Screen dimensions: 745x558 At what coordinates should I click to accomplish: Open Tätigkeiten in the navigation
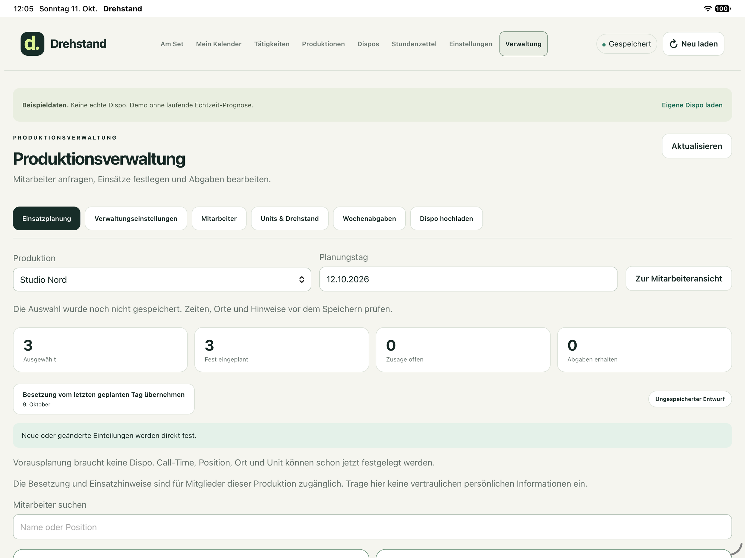271,44
